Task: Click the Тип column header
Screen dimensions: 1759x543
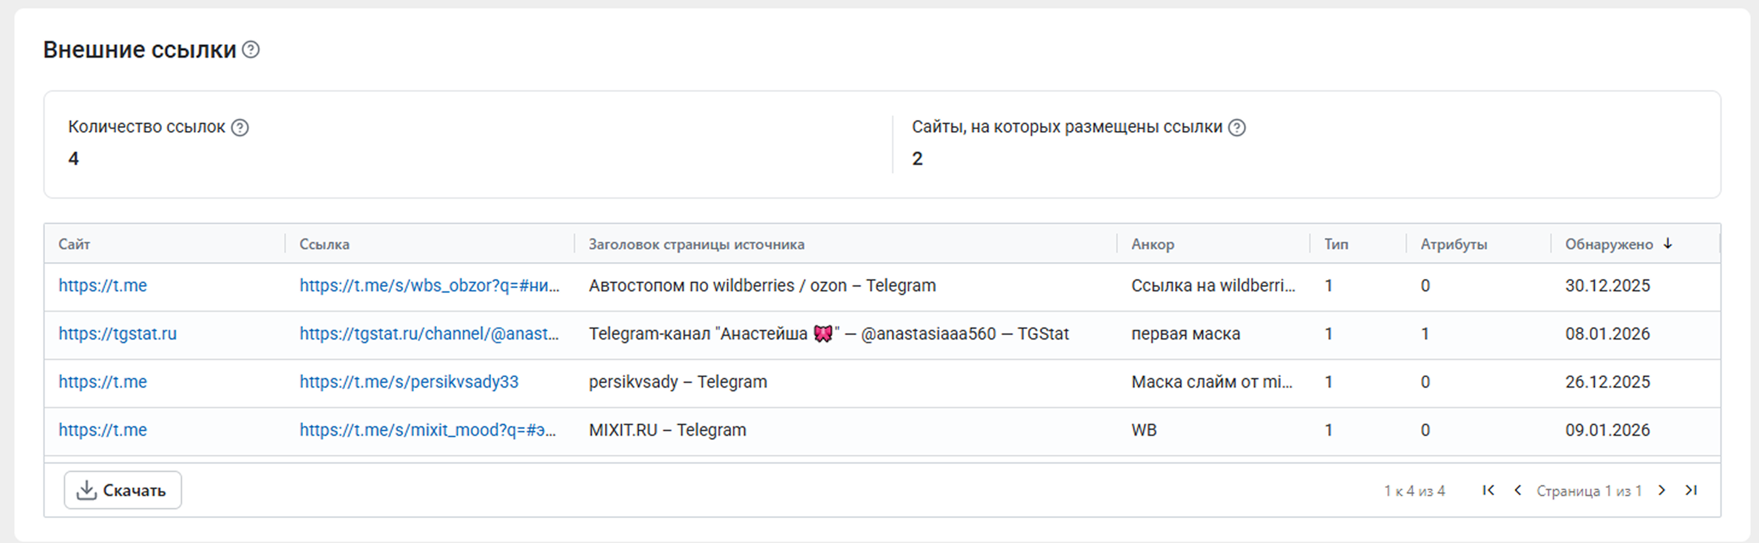Action: click(x=1336, y=244)
